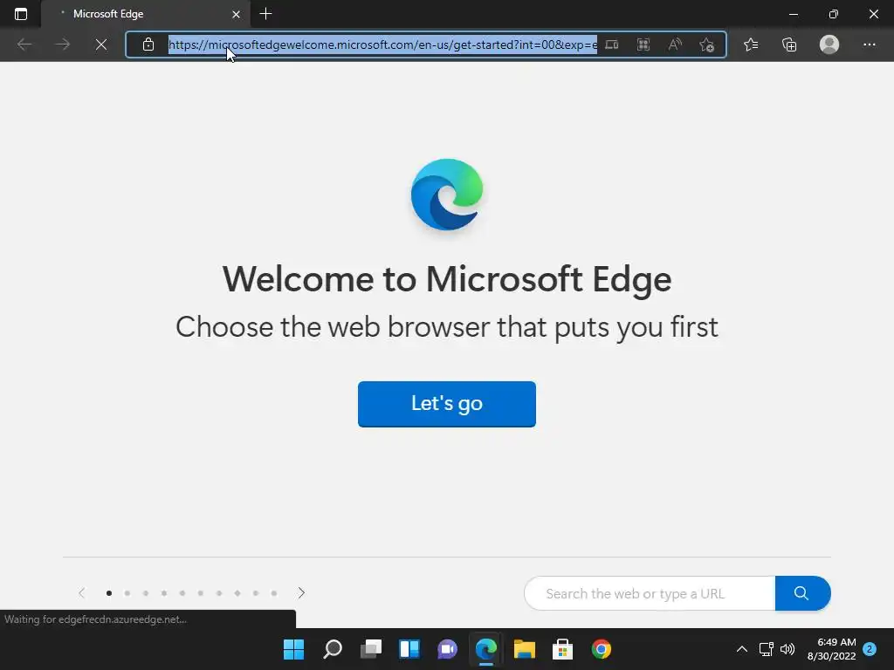
Task: Restore down the Edge window
Action: [834, 14]
